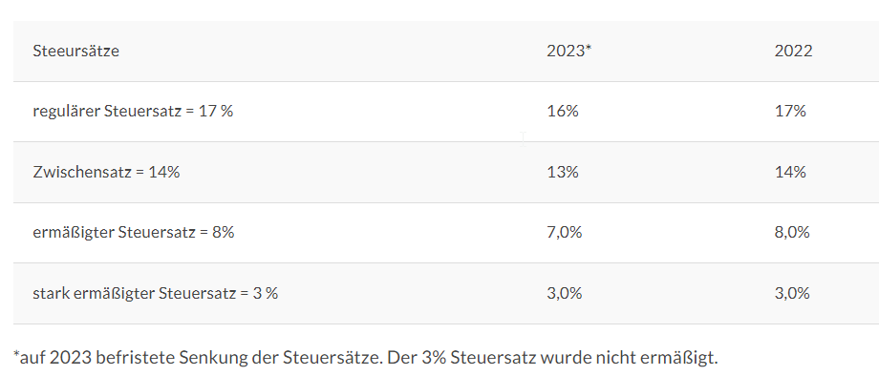Click the 2023* column header
This screenshot has height=376, width=879.
coord(569,51)
